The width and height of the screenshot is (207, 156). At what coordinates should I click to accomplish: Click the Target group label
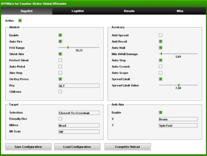(14, 105)
